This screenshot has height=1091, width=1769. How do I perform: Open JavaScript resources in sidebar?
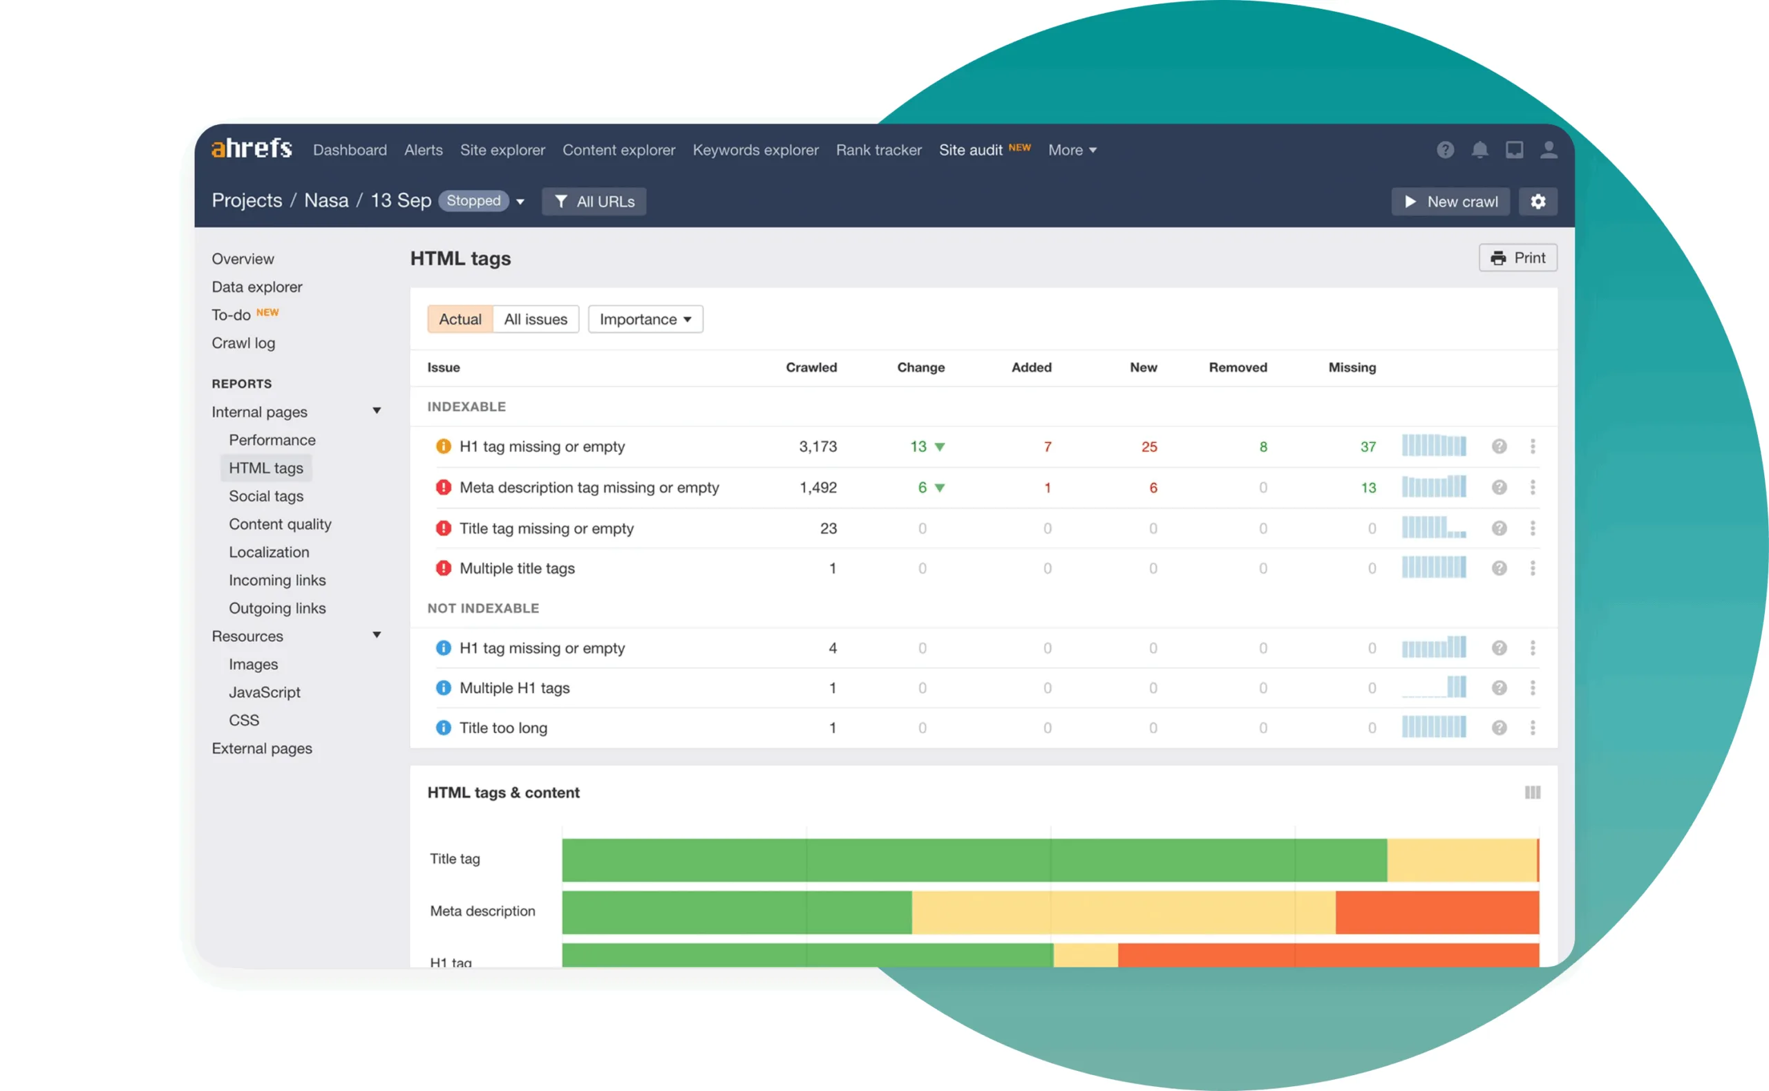265,693
